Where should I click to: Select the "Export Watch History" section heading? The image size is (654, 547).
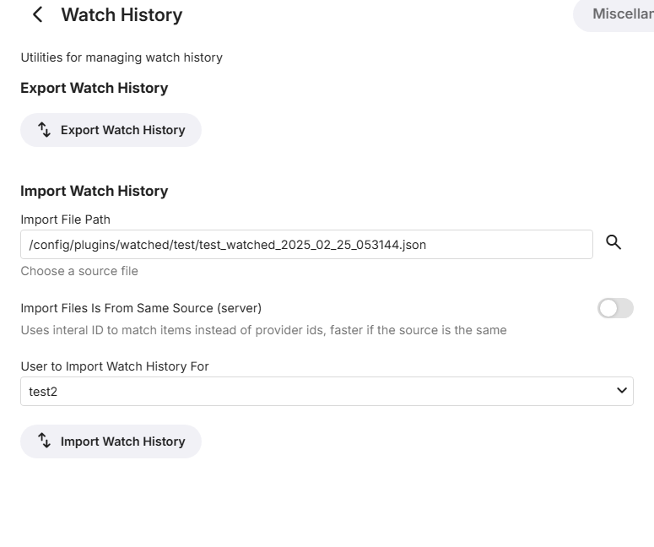(x=94, y=88)
